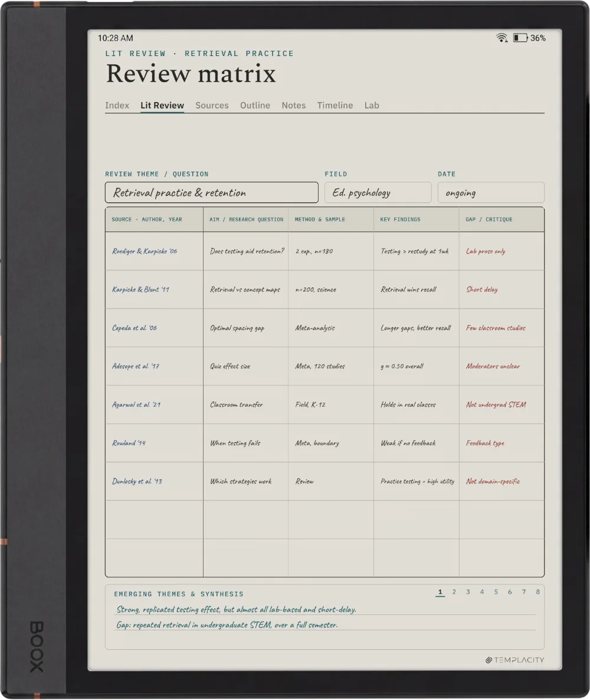This screenshot has height=700, width=590.
Task: Jump to page 5
Action: (496, 592)
